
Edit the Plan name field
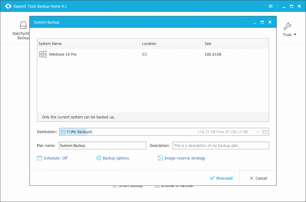pos(102,146)
